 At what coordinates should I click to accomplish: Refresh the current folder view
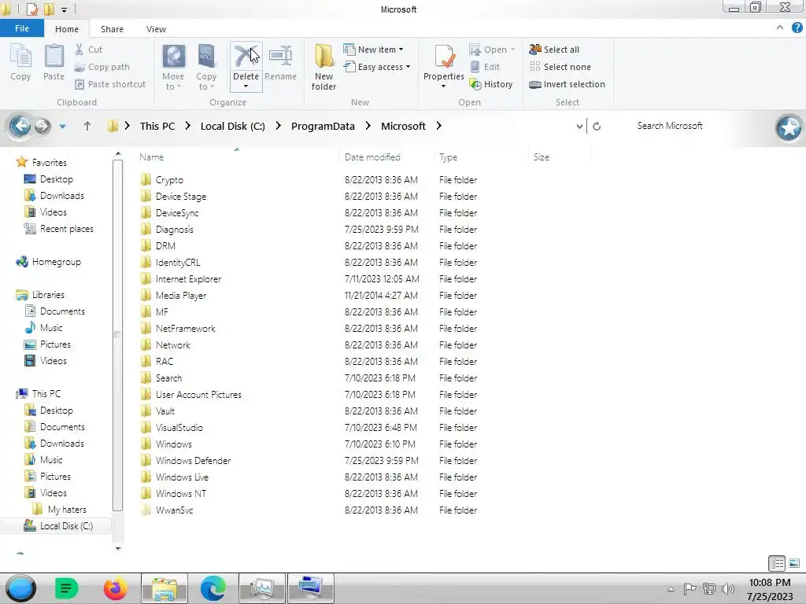[597, 126]
